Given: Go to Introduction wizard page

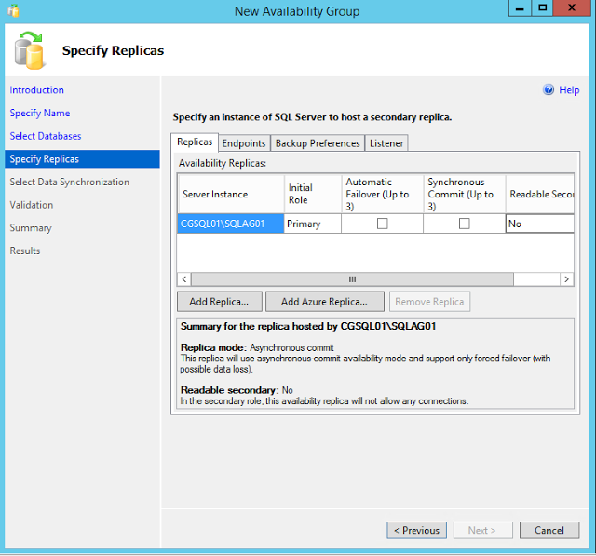Looking at the screenshot, I should [x=37, y=90].
